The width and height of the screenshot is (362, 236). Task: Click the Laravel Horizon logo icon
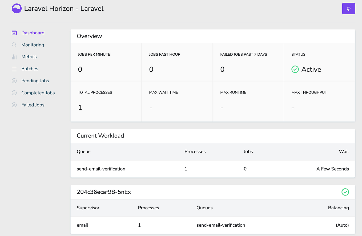pos(17,9)
